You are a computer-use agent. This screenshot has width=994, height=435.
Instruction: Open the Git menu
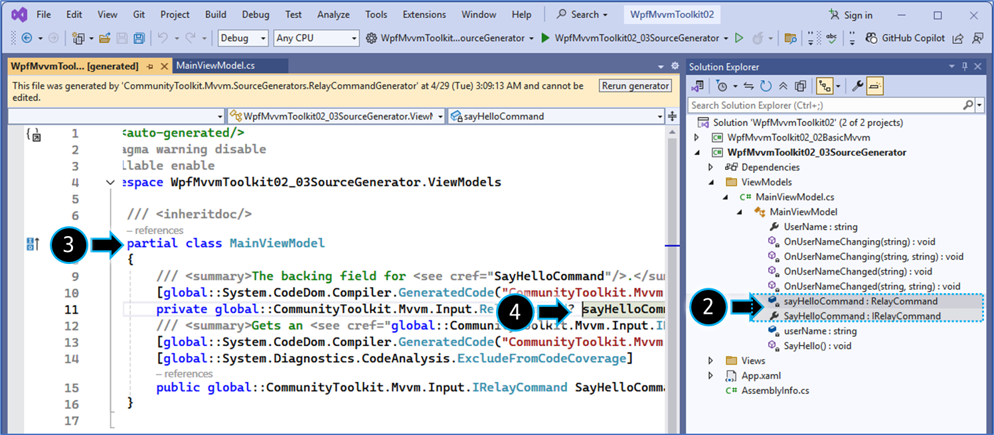139,15
